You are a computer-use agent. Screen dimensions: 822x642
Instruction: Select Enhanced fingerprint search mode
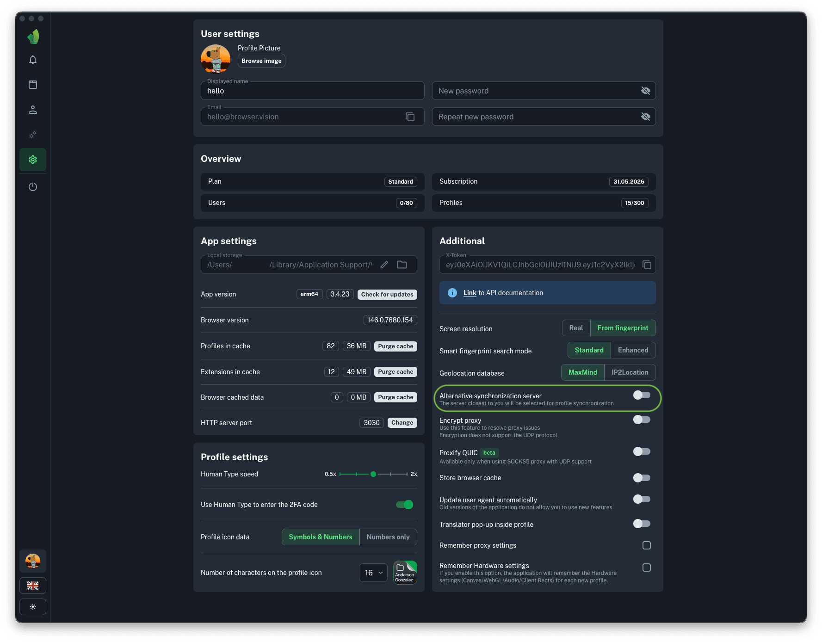pyautogui.click(x=632, y=350)
